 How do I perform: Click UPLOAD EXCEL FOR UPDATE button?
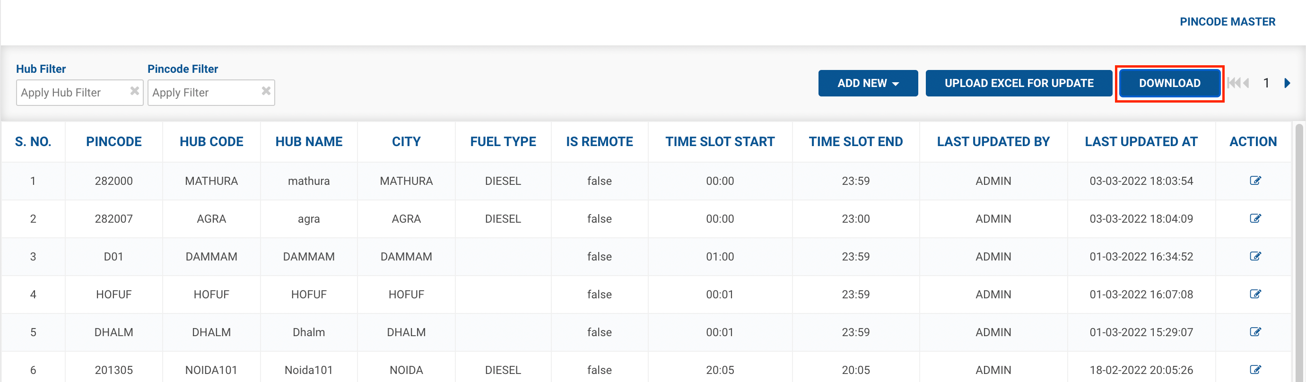[1019, 83]
